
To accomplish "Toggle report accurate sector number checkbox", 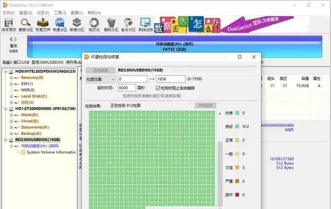I will [x=120, y=96].
